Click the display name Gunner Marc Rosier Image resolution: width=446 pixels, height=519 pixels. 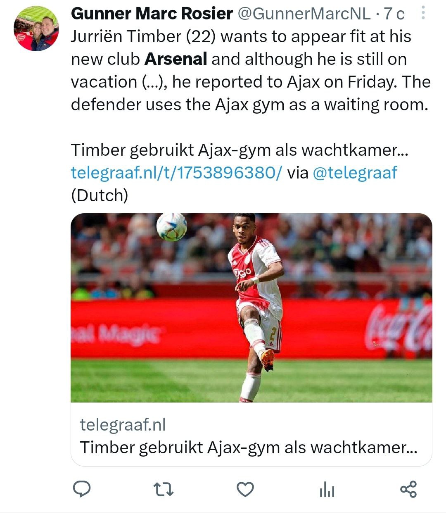point(152,14)
